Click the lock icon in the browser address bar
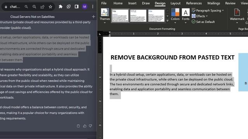 tap(6, 7)
